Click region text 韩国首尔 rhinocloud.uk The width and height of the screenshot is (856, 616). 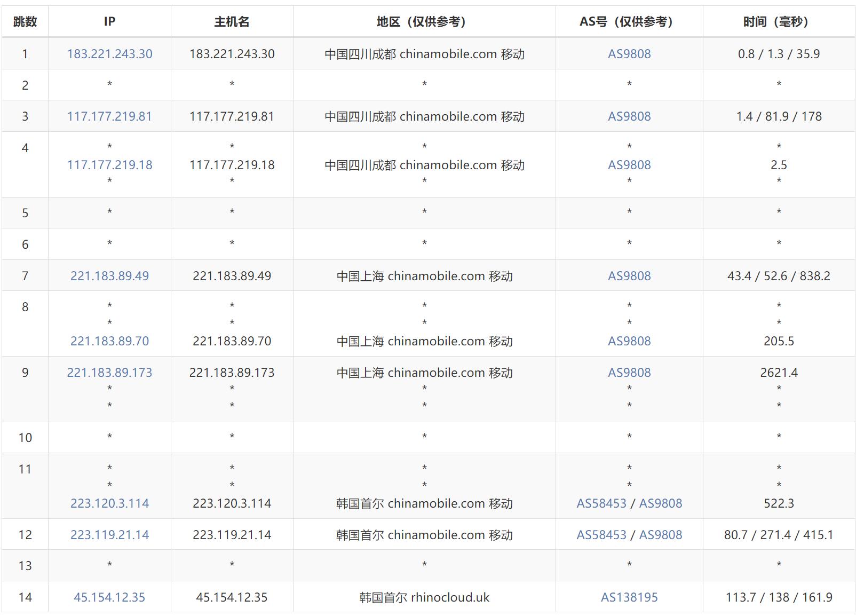[424, 597]
